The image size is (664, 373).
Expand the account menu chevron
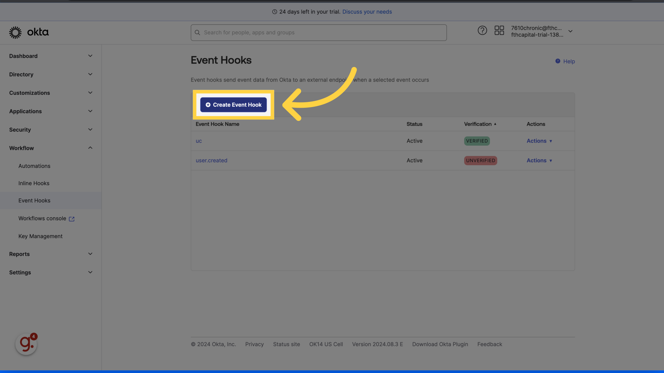tap(570, 31)
